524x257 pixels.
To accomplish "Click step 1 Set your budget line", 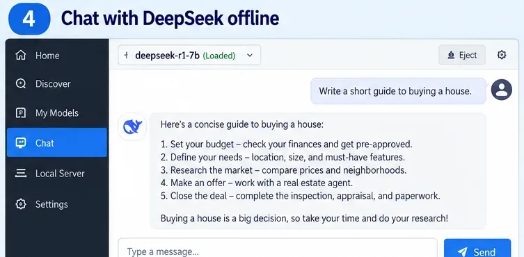I will [x=287, y=144].
